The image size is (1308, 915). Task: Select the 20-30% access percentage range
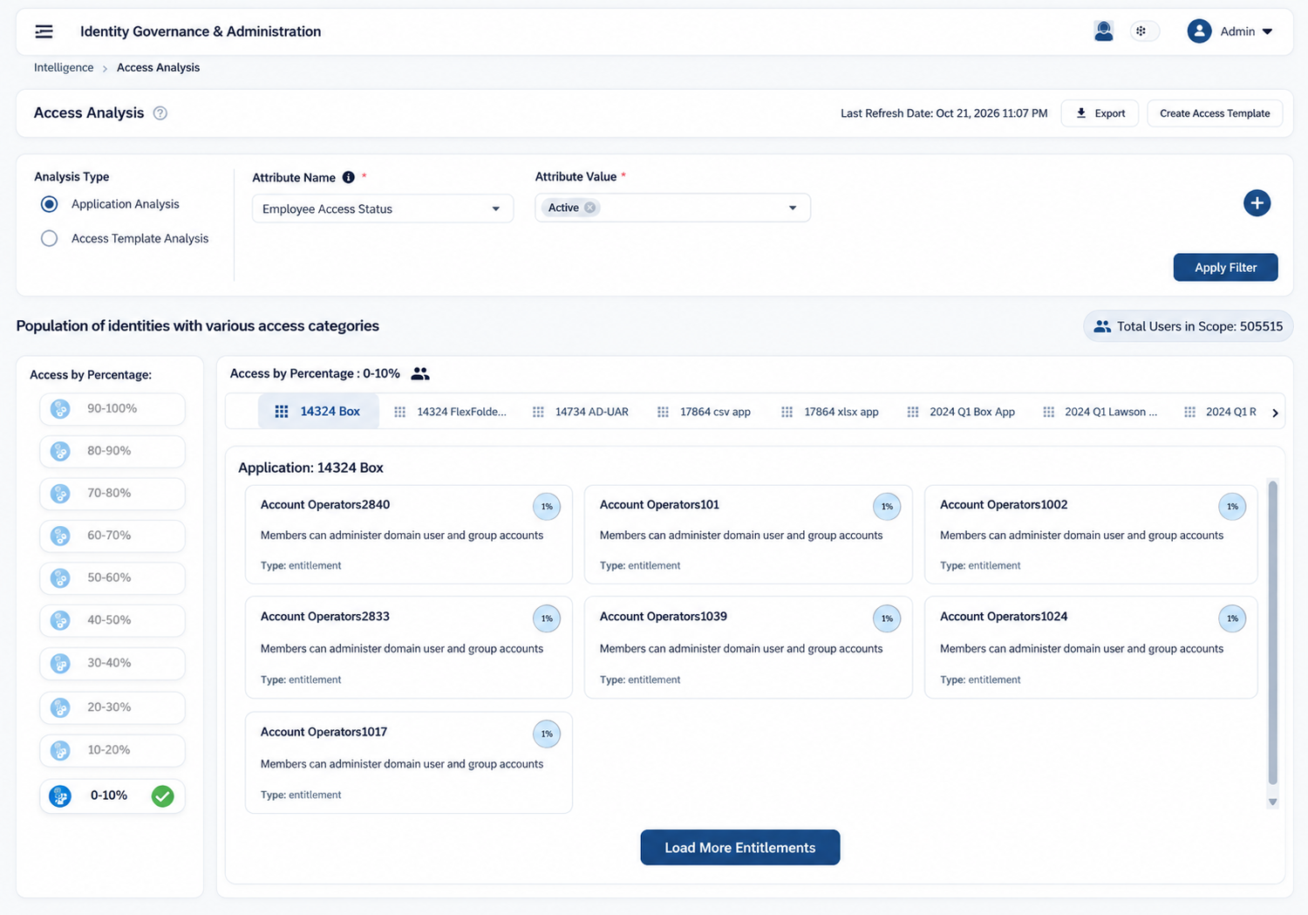pyautogui.click(x=112, y=707)
